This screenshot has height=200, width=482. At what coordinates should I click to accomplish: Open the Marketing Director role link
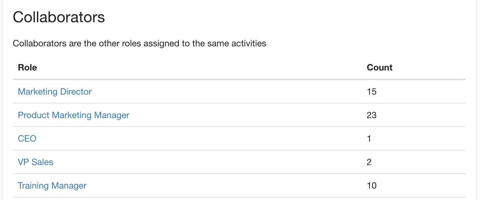[x=55, y=92]
